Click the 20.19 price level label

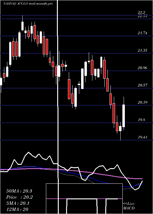pos(143,102)
